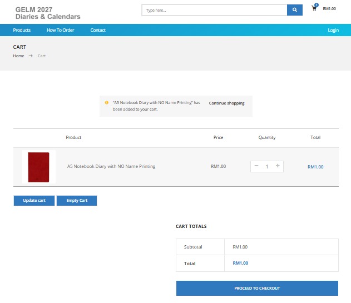
Task: Open the Products menu
Action: tap(22, 30)
